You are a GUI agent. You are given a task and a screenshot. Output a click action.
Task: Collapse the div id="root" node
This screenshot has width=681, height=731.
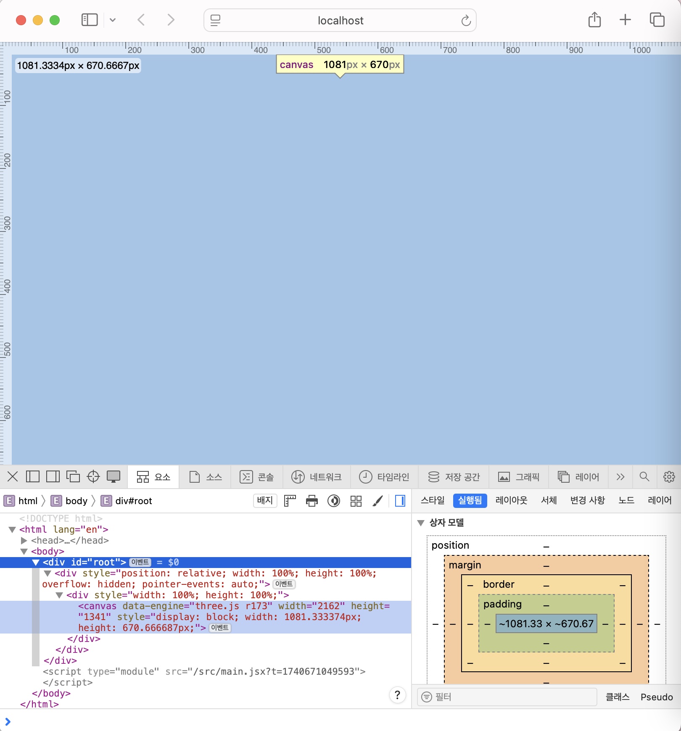point(36,562)
